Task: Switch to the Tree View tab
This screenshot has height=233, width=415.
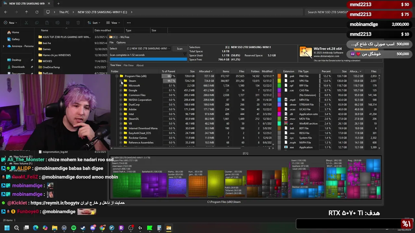Action: [116, 65]
